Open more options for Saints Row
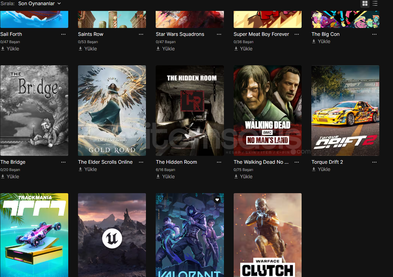This screenshot has height=277, width=393. pos(141,34)
